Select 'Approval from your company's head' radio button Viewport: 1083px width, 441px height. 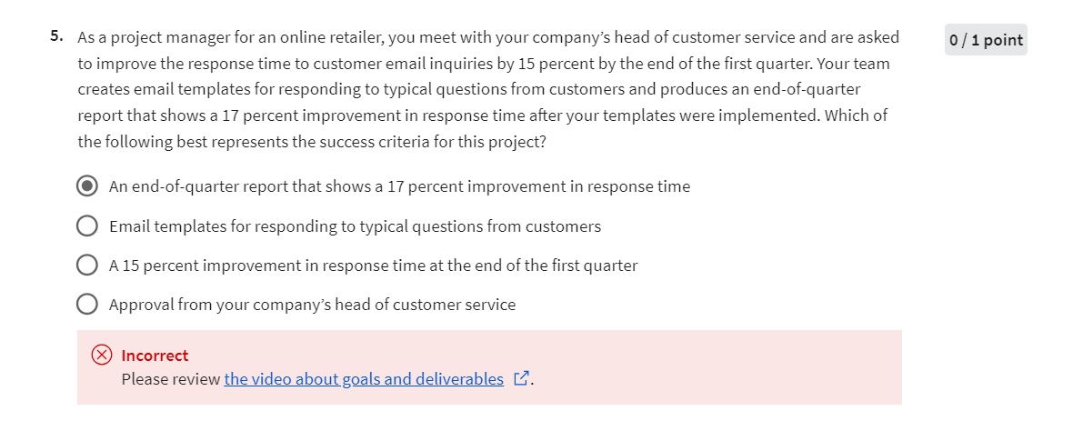tap(88, 305)
